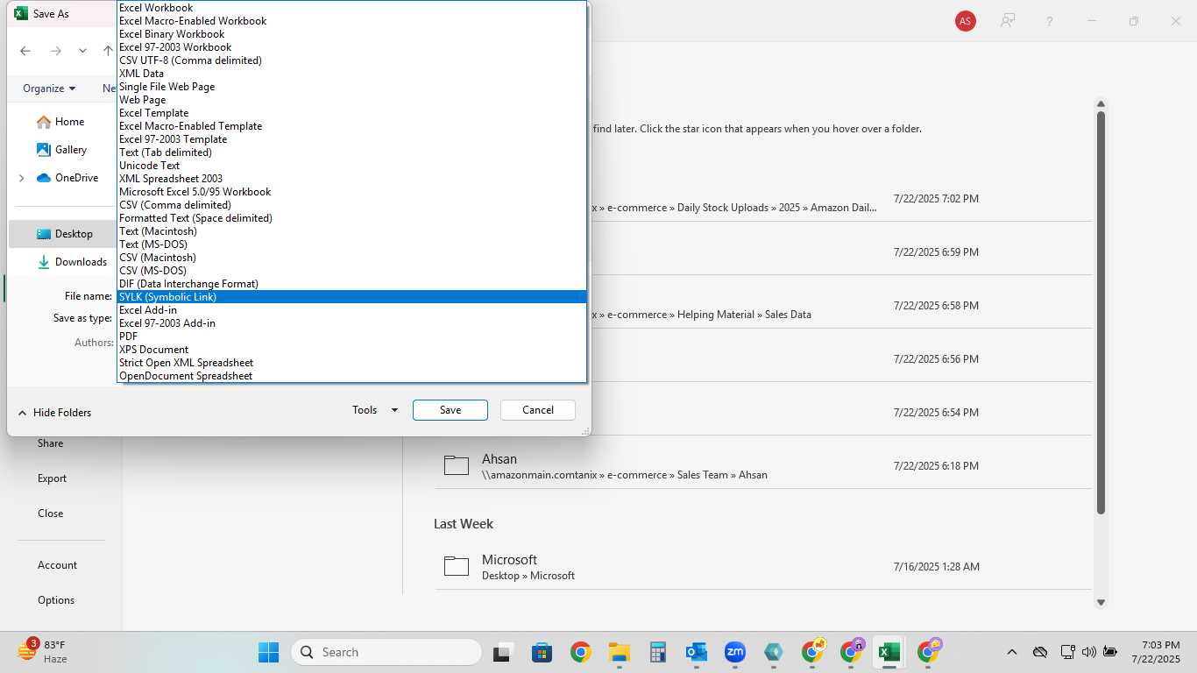Image resolution: width=1197 pixels, height=673 pixels.
Task: Open Calculator from taskbar
Action: point(658,652)
